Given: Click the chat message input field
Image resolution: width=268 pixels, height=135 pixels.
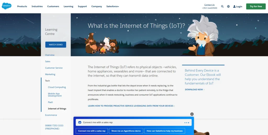Looking at the screenshot, I should (134, 122).
